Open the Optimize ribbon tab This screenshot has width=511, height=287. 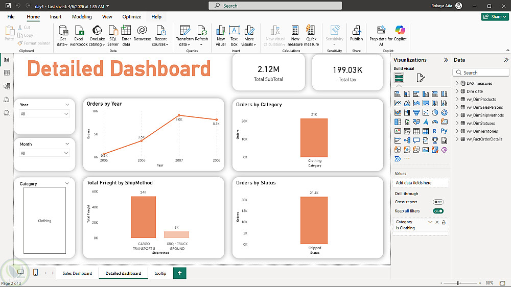(132, 17)
